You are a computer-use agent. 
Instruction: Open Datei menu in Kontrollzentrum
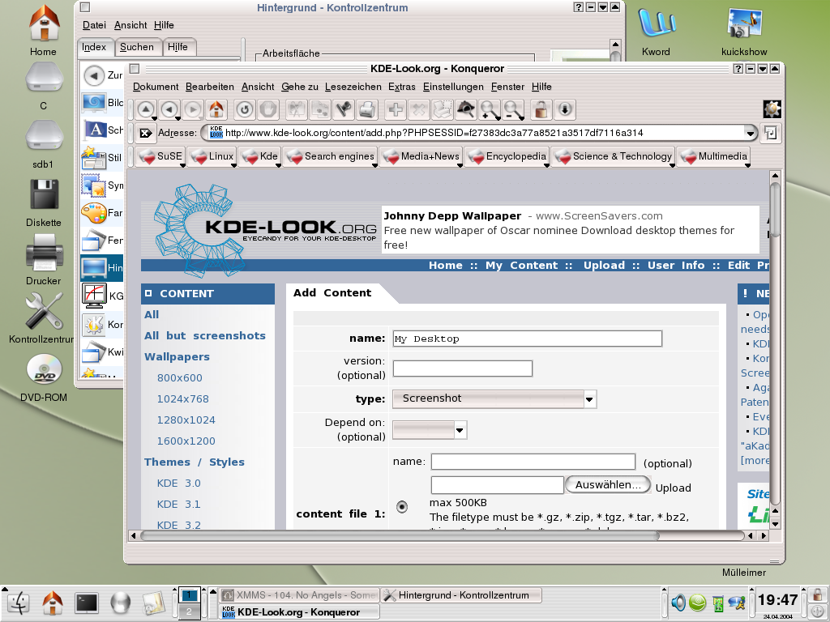coord(94,25)
